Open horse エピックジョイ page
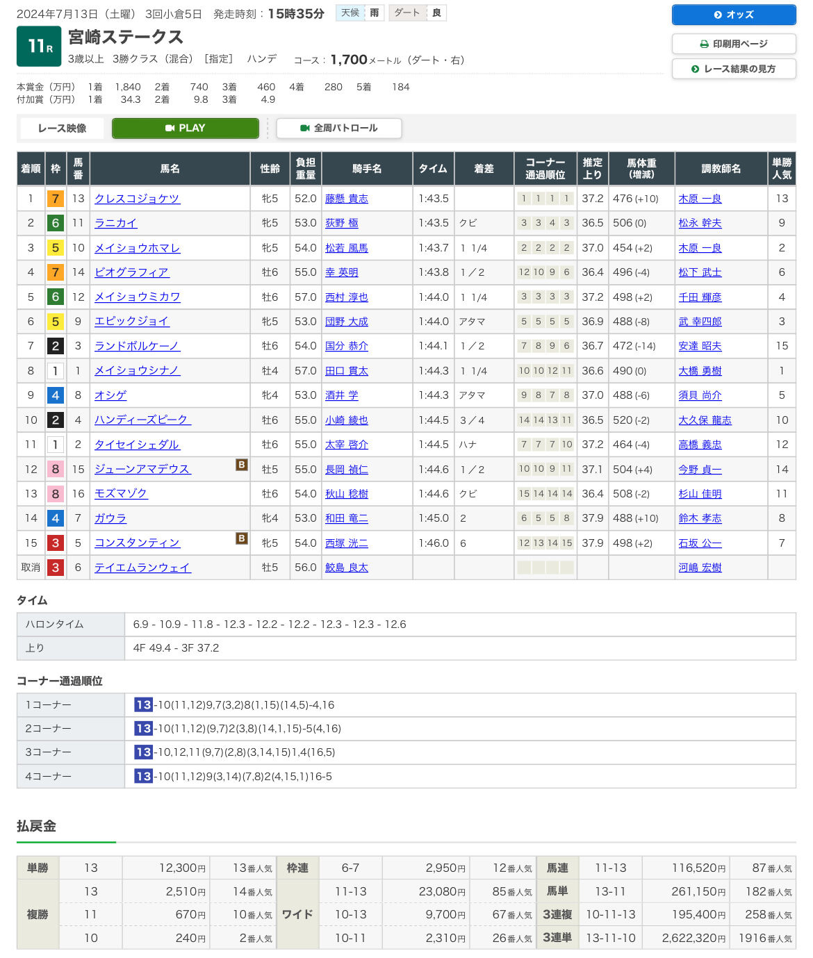The height and width of the screenshot is (958, 813). (132, 322)
